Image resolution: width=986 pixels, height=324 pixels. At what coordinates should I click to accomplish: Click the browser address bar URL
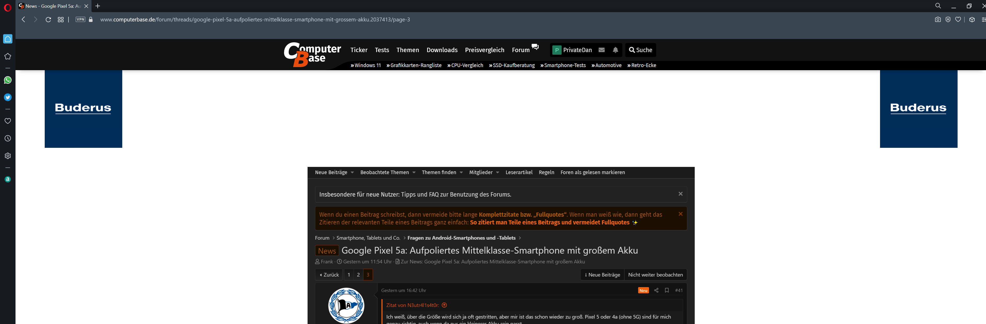point(255,20)
